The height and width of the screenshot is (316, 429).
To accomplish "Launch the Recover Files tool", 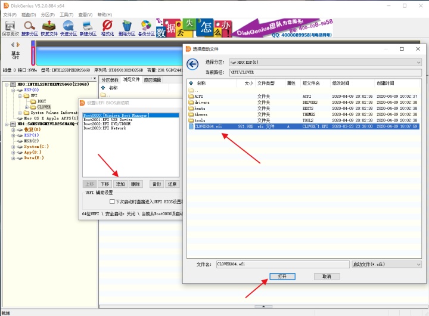I will pyautogui.click(x=49, y=28).
